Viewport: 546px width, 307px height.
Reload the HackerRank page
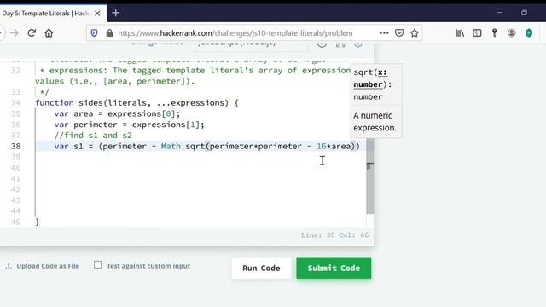pyautogui.click(x=32, y=33)
